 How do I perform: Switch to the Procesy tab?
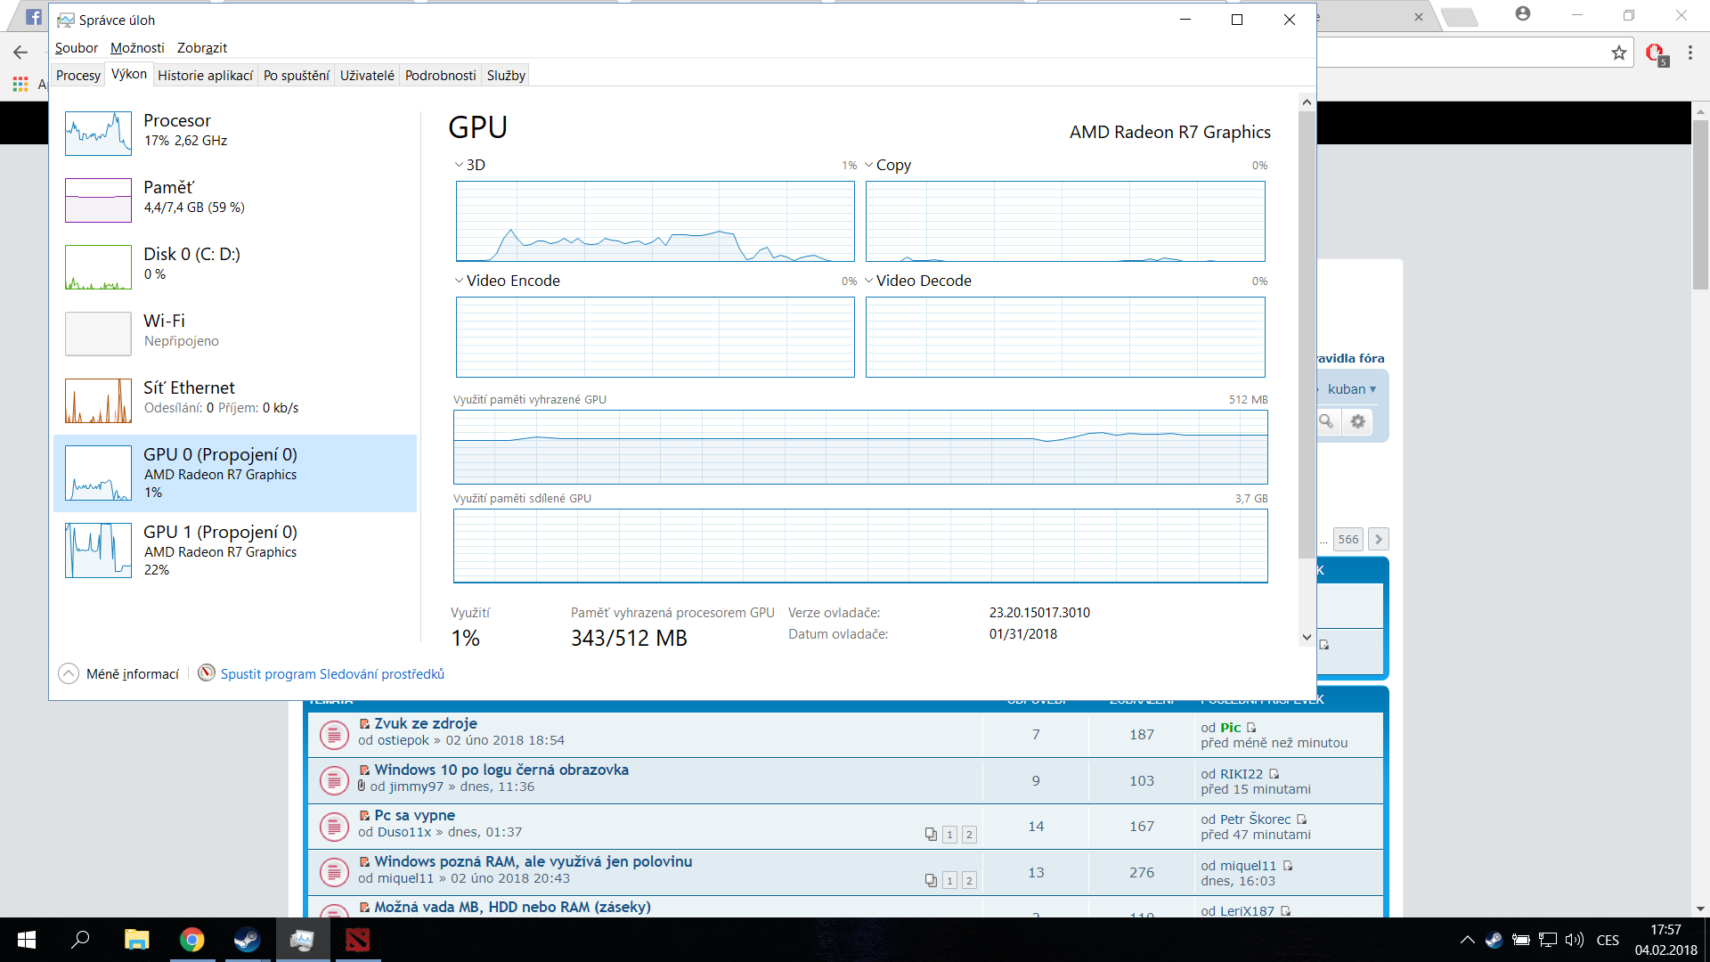point(78,76)
